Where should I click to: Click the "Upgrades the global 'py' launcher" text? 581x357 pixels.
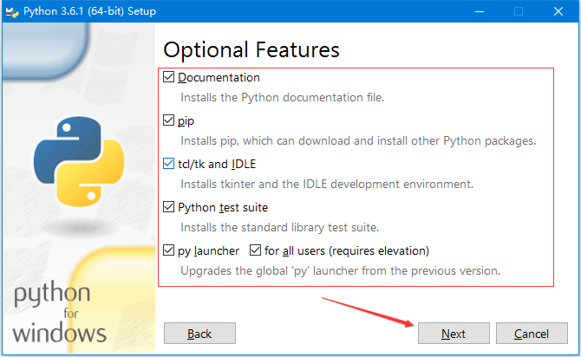pyautogui.click(x=340, y=270)
